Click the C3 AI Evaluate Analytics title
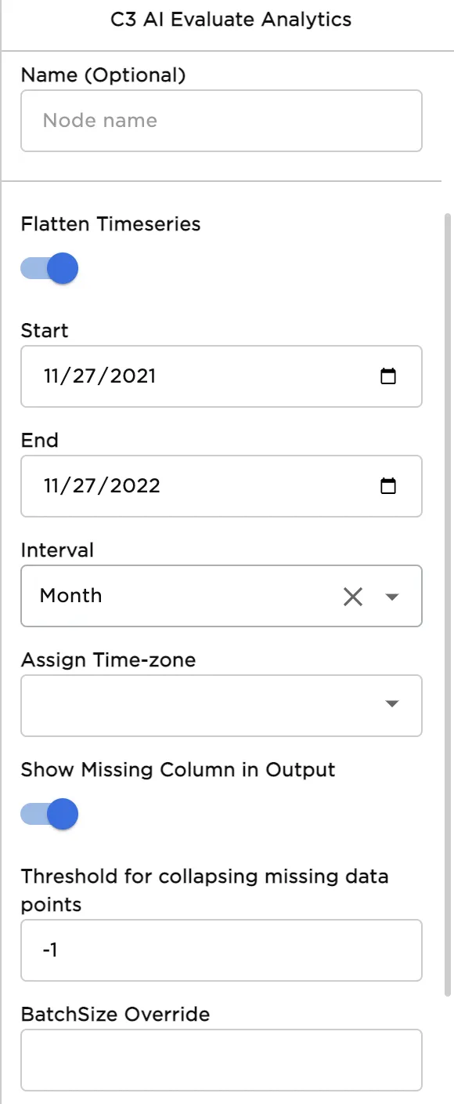Screen dimensions: 454x1104 pos(231,20)
